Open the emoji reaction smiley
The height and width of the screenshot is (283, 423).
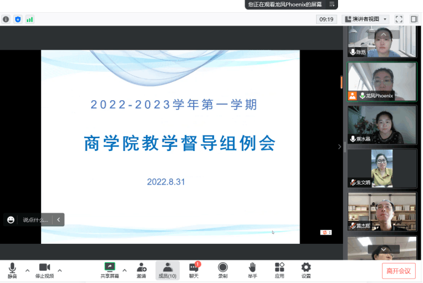pyautogui.click(x=10, y=220)
